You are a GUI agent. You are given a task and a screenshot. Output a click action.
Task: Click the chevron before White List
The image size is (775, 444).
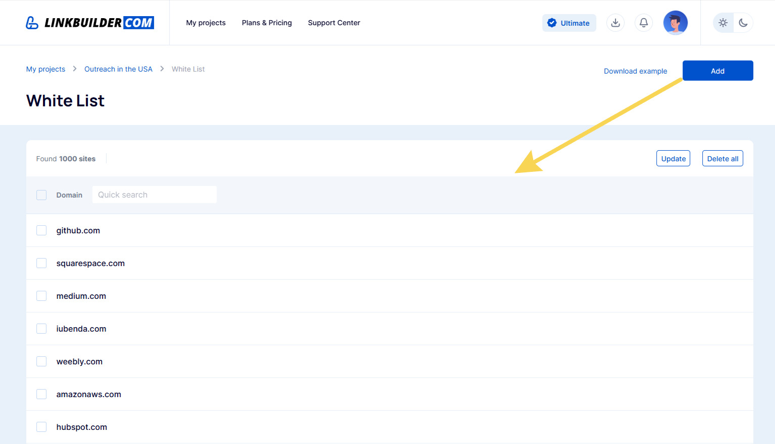click(x=162, y=69)
